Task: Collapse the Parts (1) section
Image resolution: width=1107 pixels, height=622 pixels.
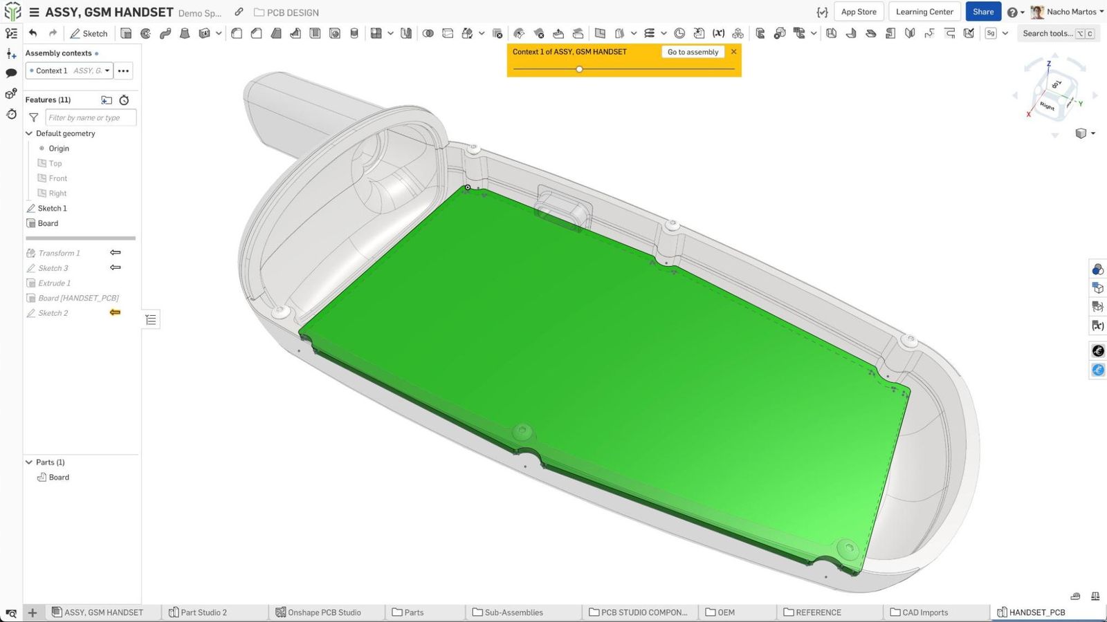Action: tap(29, 462)
